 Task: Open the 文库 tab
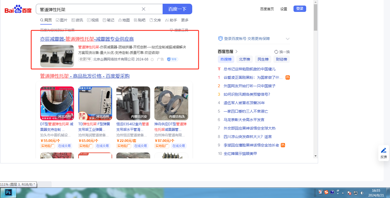(x=155, y=20)
